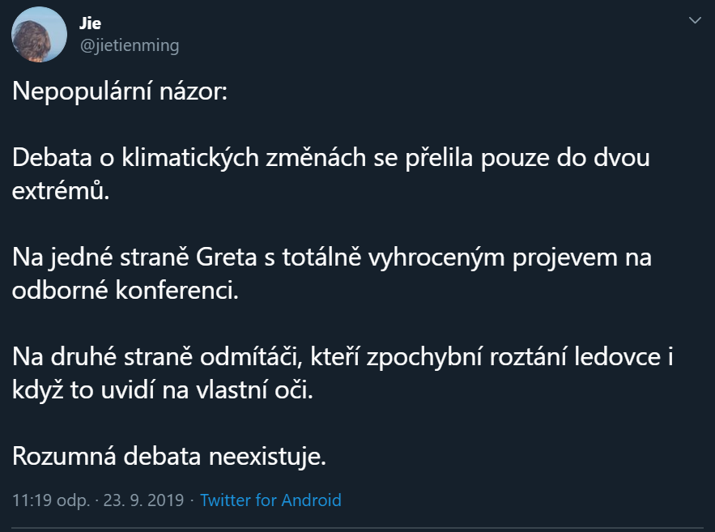Screen dimensions: 715x532
Task: Open the tweet options chevron menu
Action: [x=694, y=20]
